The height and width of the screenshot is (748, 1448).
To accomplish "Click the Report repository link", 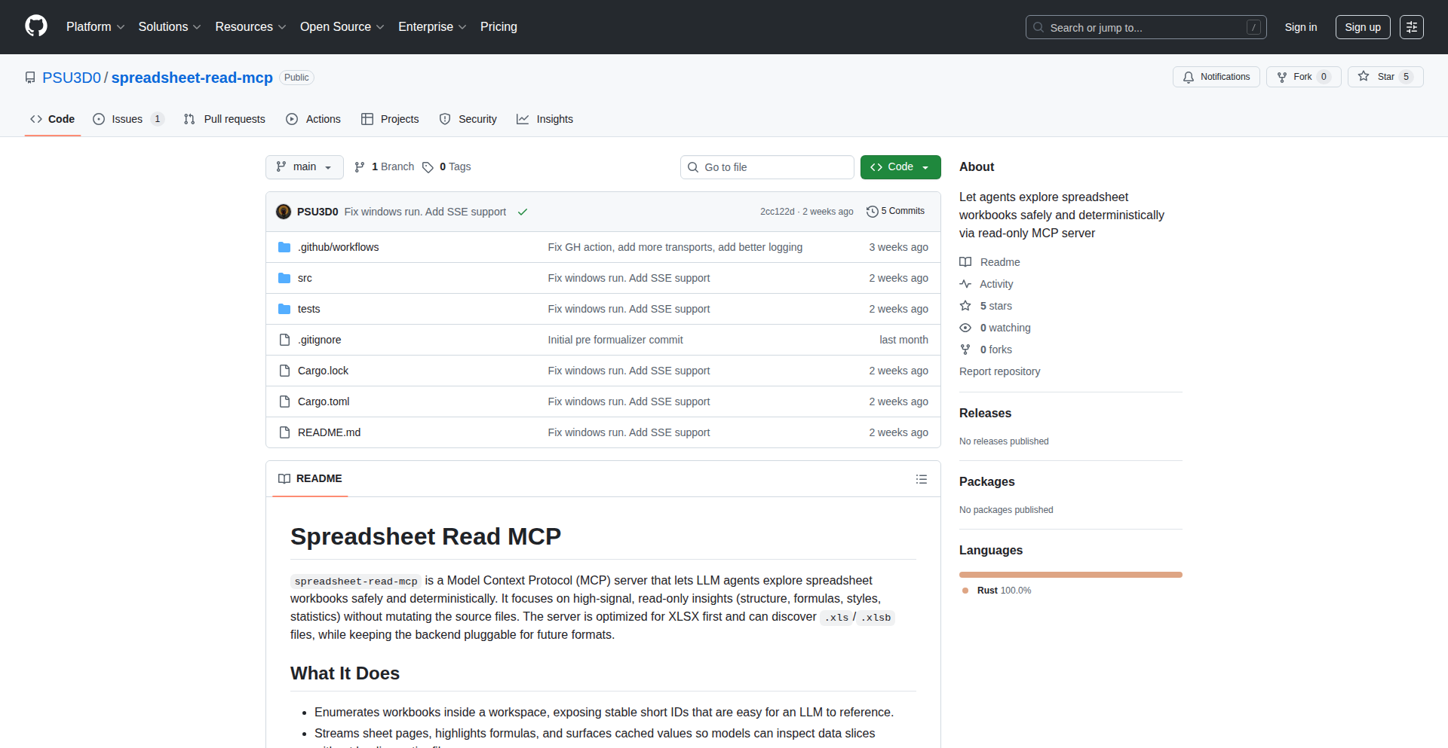I will [999, 371].
